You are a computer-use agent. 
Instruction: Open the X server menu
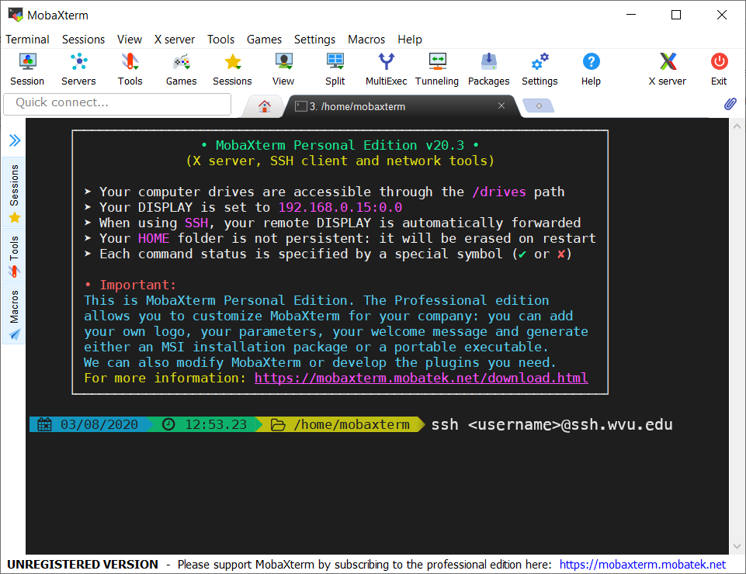pyautogui.click(x=174, y=40)
